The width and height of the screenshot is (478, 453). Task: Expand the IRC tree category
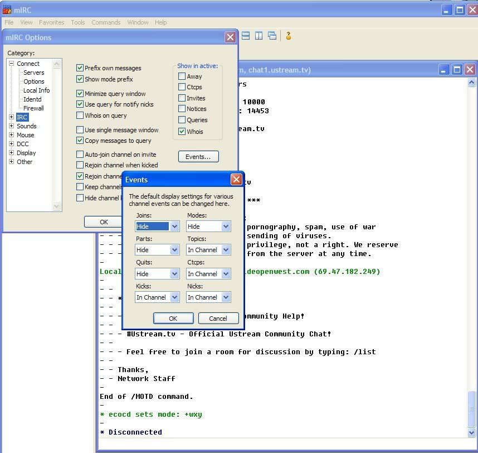[x=11, y=117]
